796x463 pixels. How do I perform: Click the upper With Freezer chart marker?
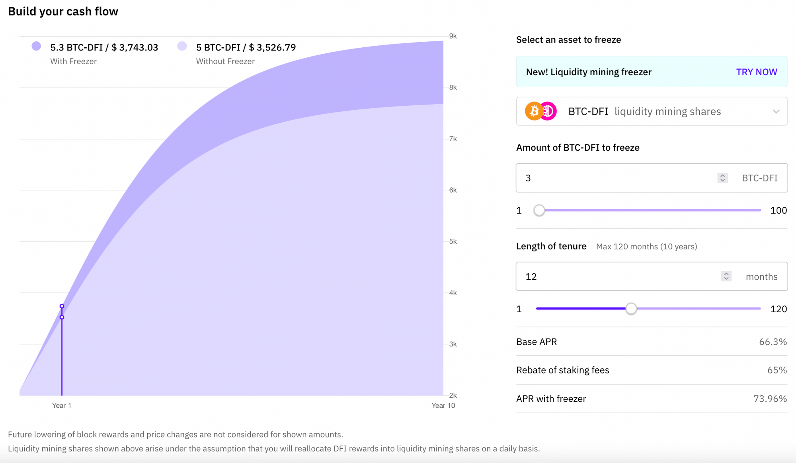click(x=62, y=306)
